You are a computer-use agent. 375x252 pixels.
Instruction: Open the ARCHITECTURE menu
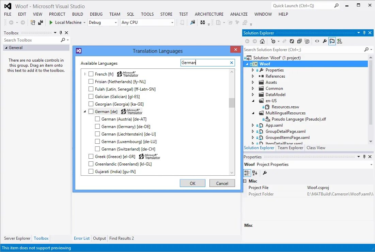[209, 14]
